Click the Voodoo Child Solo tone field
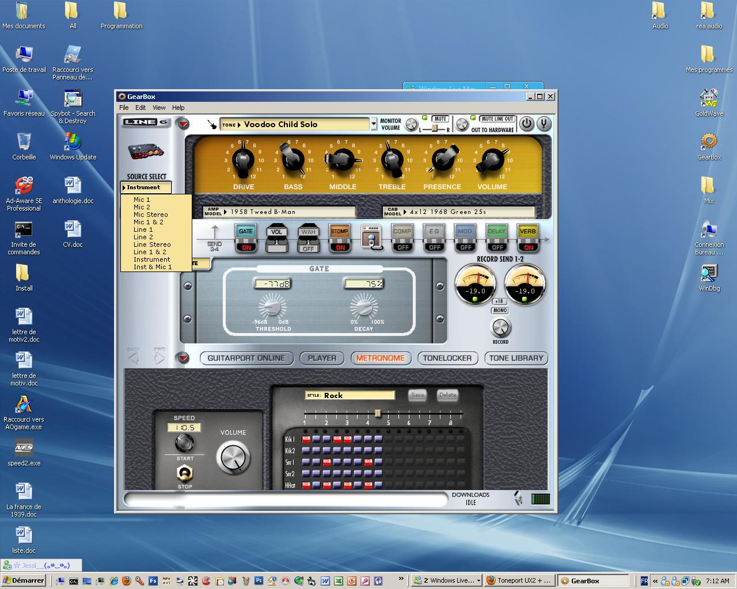Viewport: 737px width, 589px height. click(294, 124)
